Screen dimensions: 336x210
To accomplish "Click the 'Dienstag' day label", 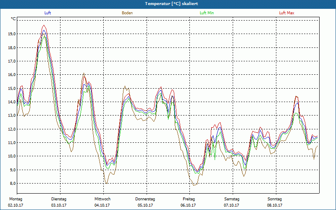I will pyautogui.click(x=59, y=199).
